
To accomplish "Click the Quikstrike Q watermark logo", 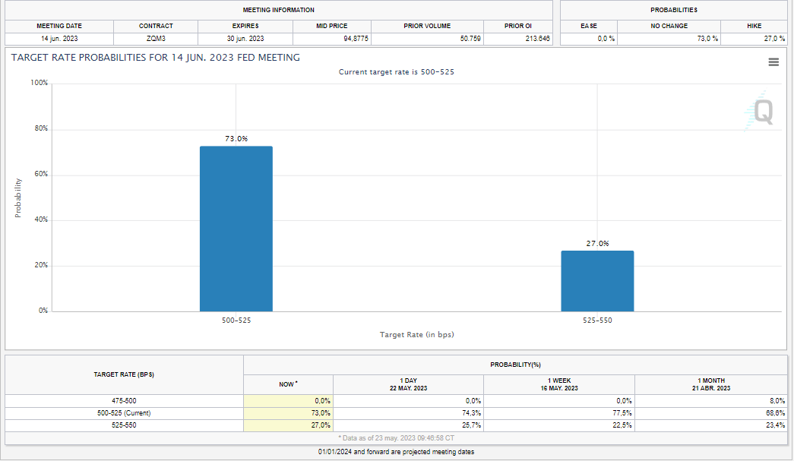I will pos(762,110).
